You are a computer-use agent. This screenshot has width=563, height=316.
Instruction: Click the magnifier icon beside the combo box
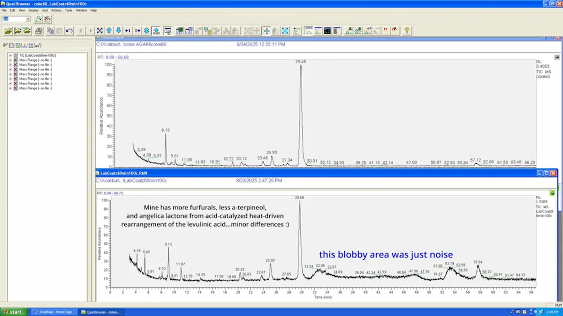point(38,19)
